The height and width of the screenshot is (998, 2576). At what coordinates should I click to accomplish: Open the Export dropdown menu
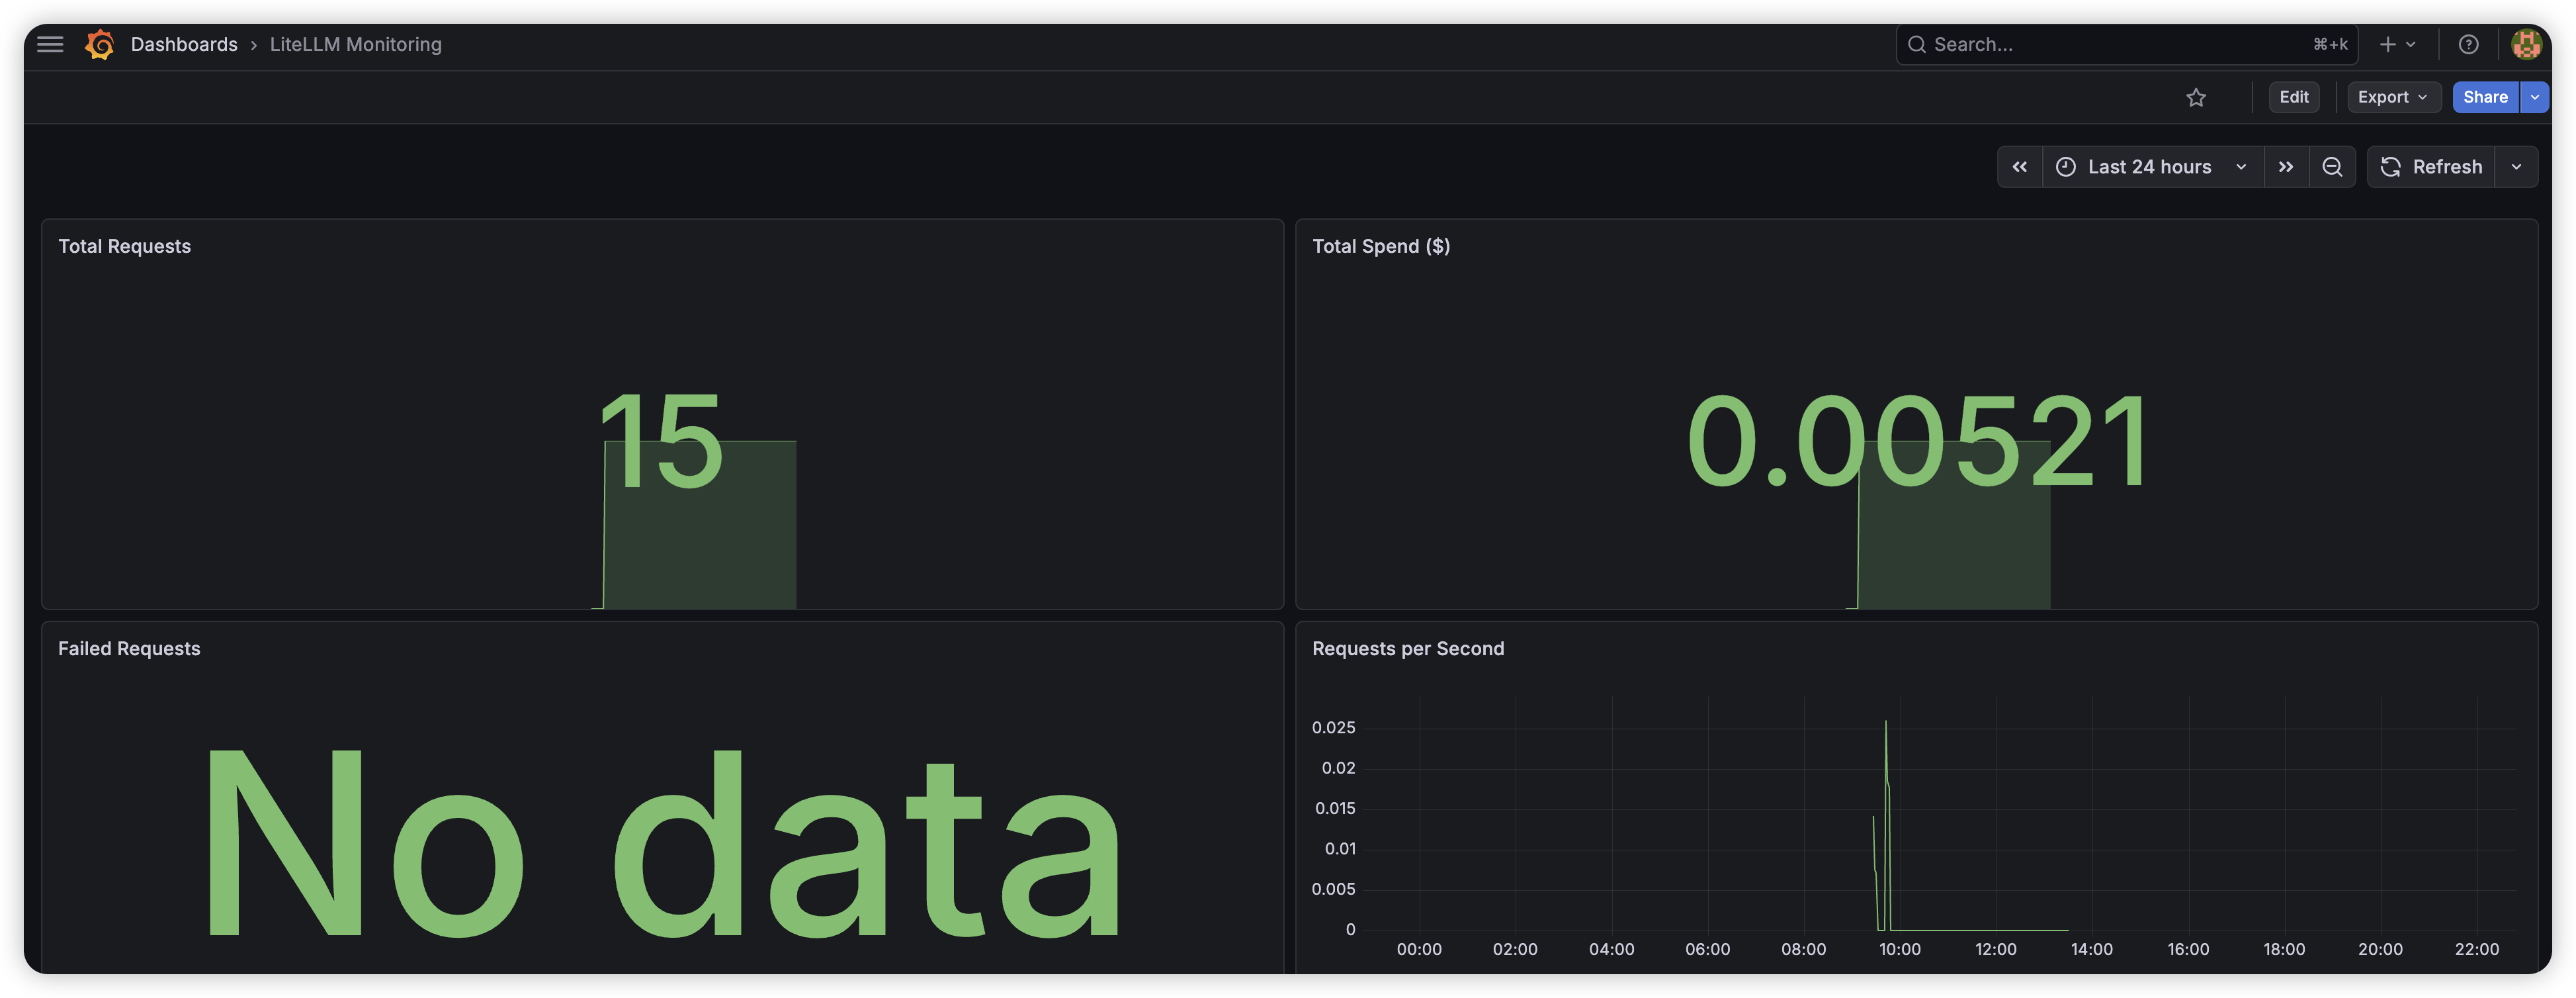click(2392, 97)
